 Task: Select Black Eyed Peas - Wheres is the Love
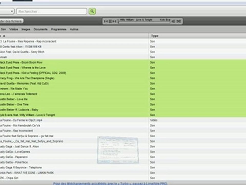pos(123,68)
